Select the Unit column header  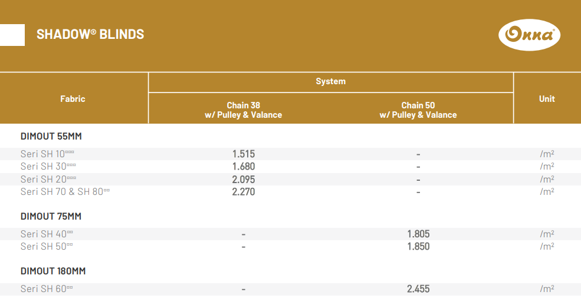click(x=547, y=99)
